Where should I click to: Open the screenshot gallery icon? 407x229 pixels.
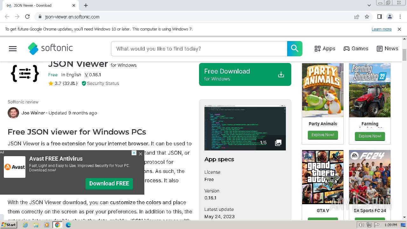pyautogui.click(x=278, y=142)
